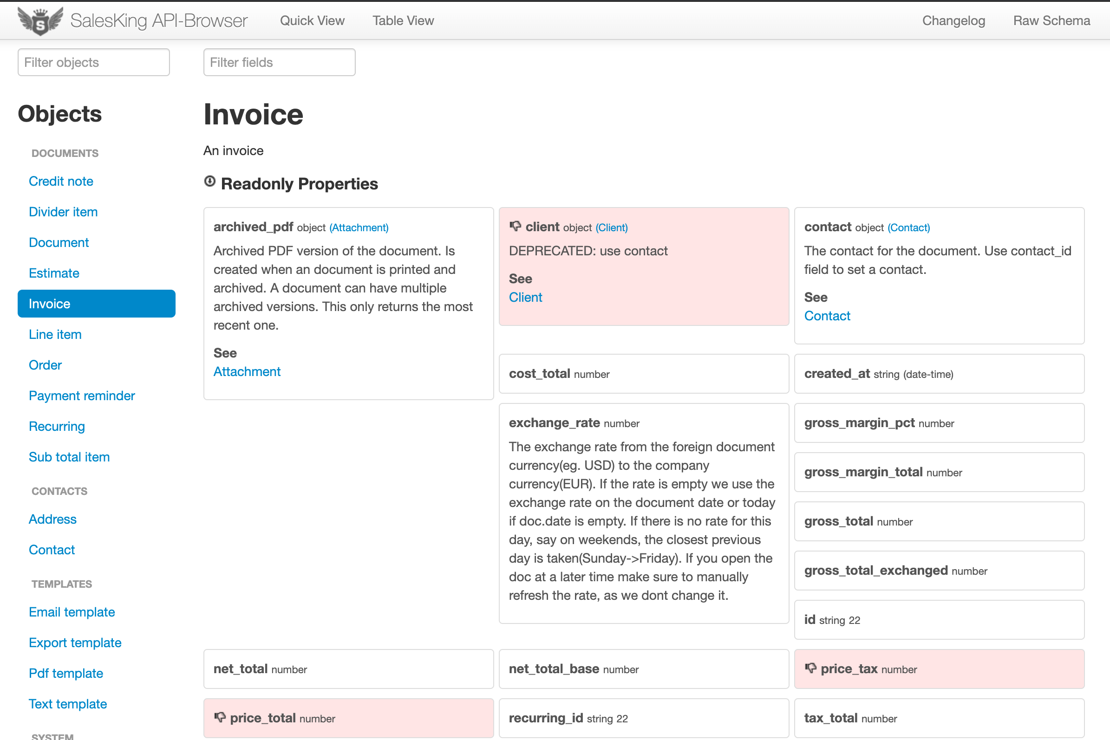1110x740 pixels.
Task: Switch to Quick View
Action: click(x=312, y=21)
